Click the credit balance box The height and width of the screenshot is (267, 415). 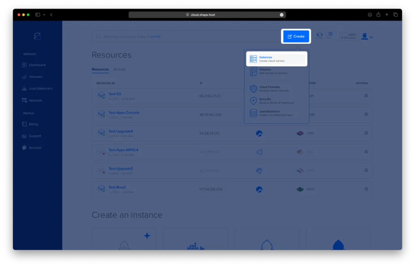point(348,36)
